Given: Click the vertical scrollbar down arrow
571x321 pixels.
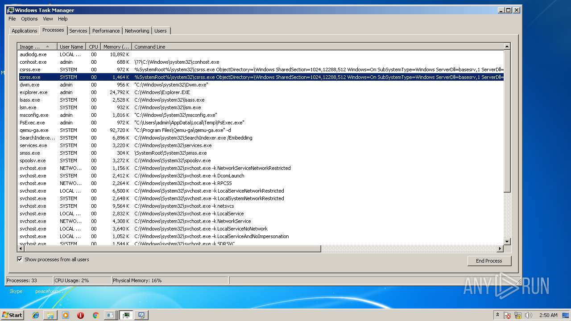Looking at the screenshot, I should 507,242.
